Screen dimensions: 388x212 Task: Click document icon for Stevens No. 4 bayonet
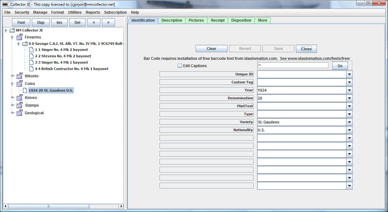point(31,56)
